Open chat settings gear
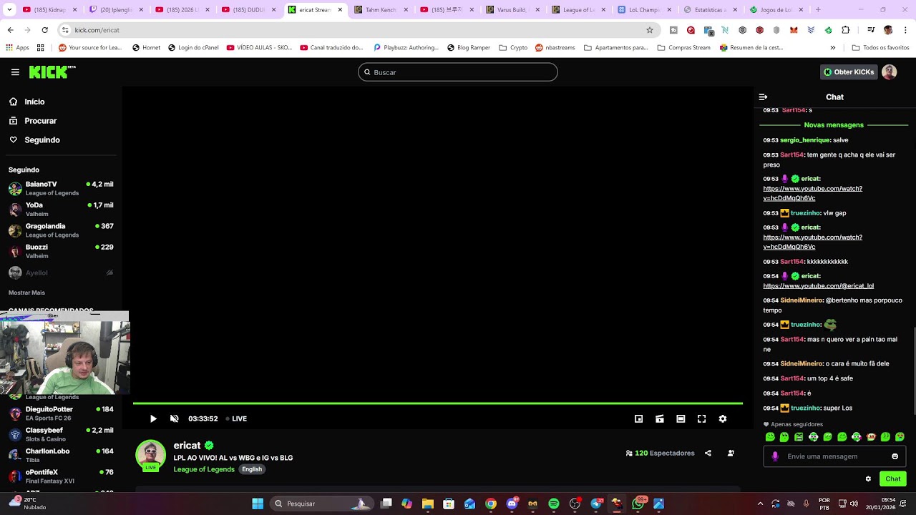This screenshot has height=515, width=916. click(x=868, y=479)
